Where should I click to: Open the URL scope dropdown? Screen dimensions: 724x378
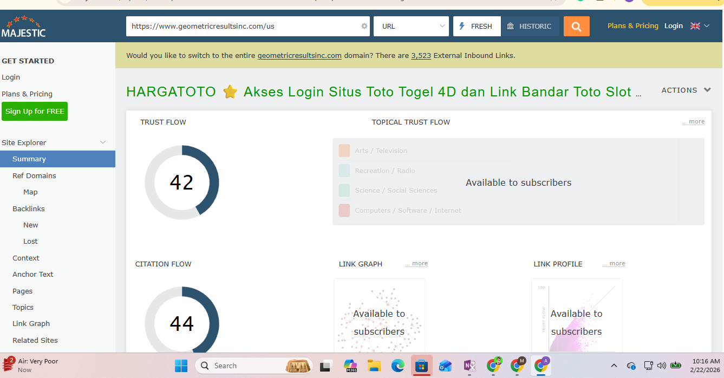(x=411, y=26)
